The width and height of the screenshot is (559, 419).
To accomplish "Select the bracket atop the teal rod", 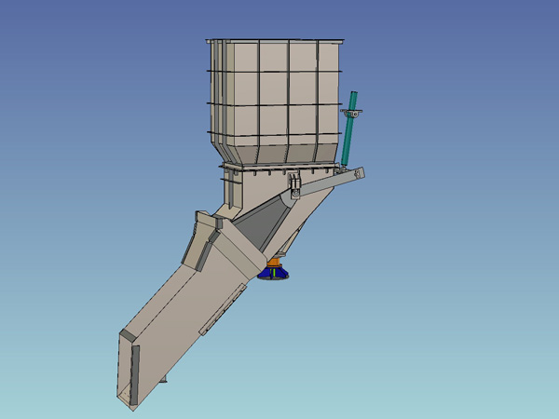I will coord(353,114).
